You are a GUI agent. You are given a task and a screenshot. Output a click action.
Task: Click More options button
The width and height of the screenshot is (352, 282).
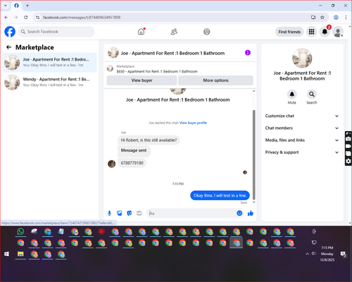pyautogui.click(x=215, y=80)
